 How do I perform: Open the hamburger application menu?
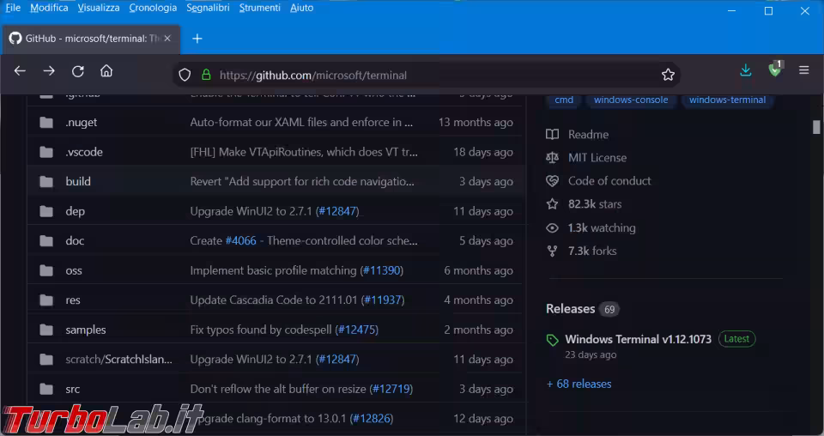(x=803, y=70)
